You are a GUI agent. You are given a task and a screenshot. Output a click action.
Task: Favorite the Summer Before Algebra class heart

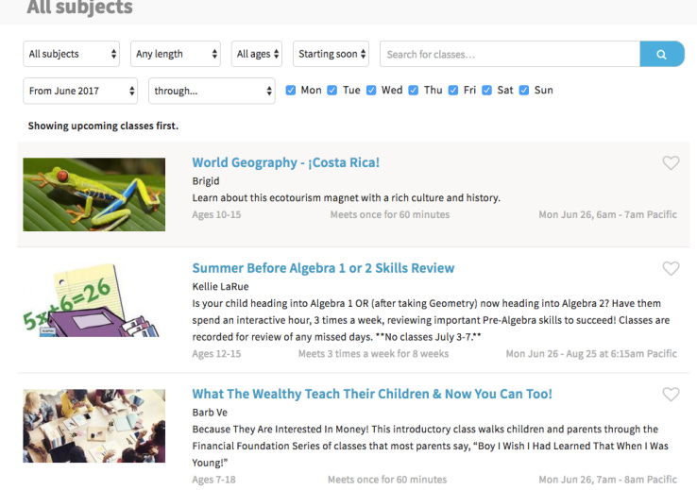[x=671, y=268]
